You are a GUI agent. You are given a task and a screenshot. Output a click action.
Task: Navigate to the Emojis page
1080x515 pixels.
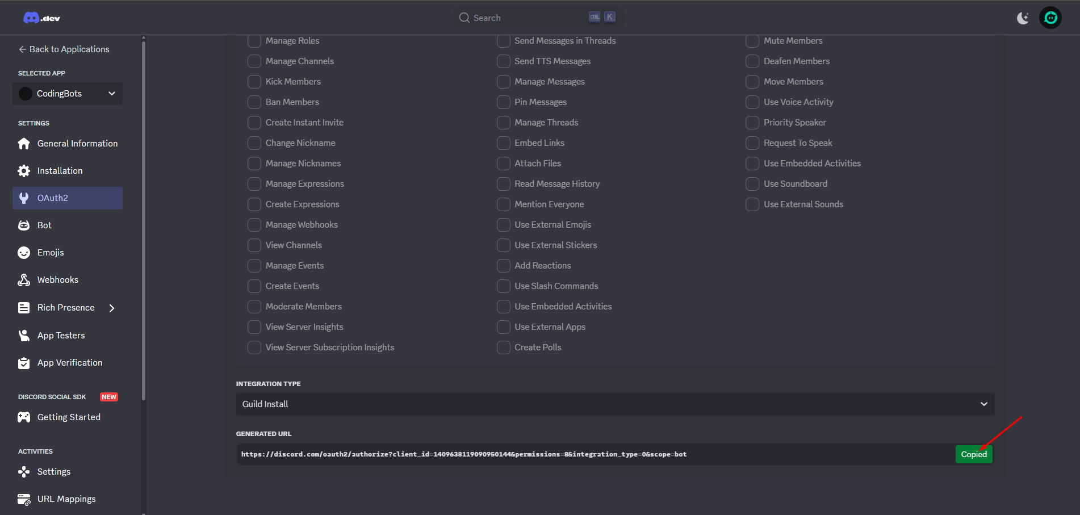click(68, 253)
